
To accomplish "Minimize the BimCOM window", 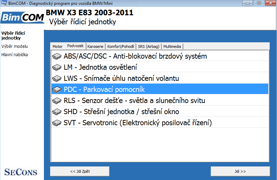I will click(247, 3).
